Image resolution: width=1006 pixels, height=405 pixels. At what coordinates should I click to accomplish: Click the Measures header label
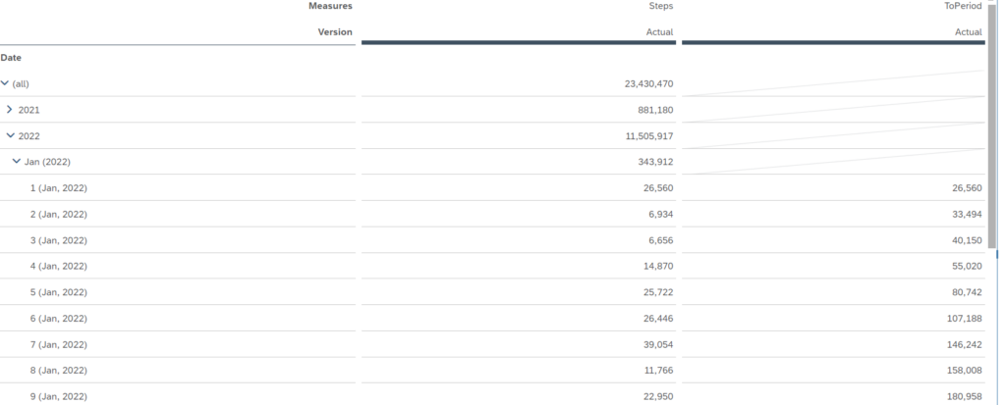(329, 7)
